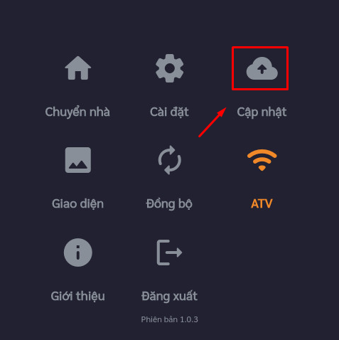Click the Phiên bản 1.0.3 version text
339x340 pixels.
[x=169, y=319]
